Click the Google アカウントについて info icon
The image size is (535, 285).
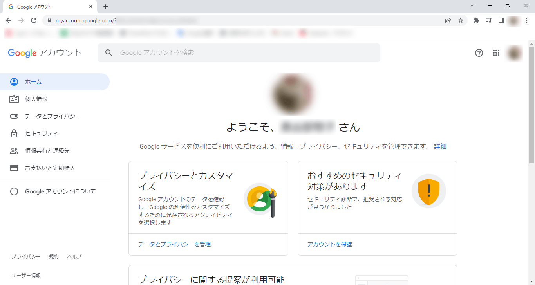click(x=14, y=191)
